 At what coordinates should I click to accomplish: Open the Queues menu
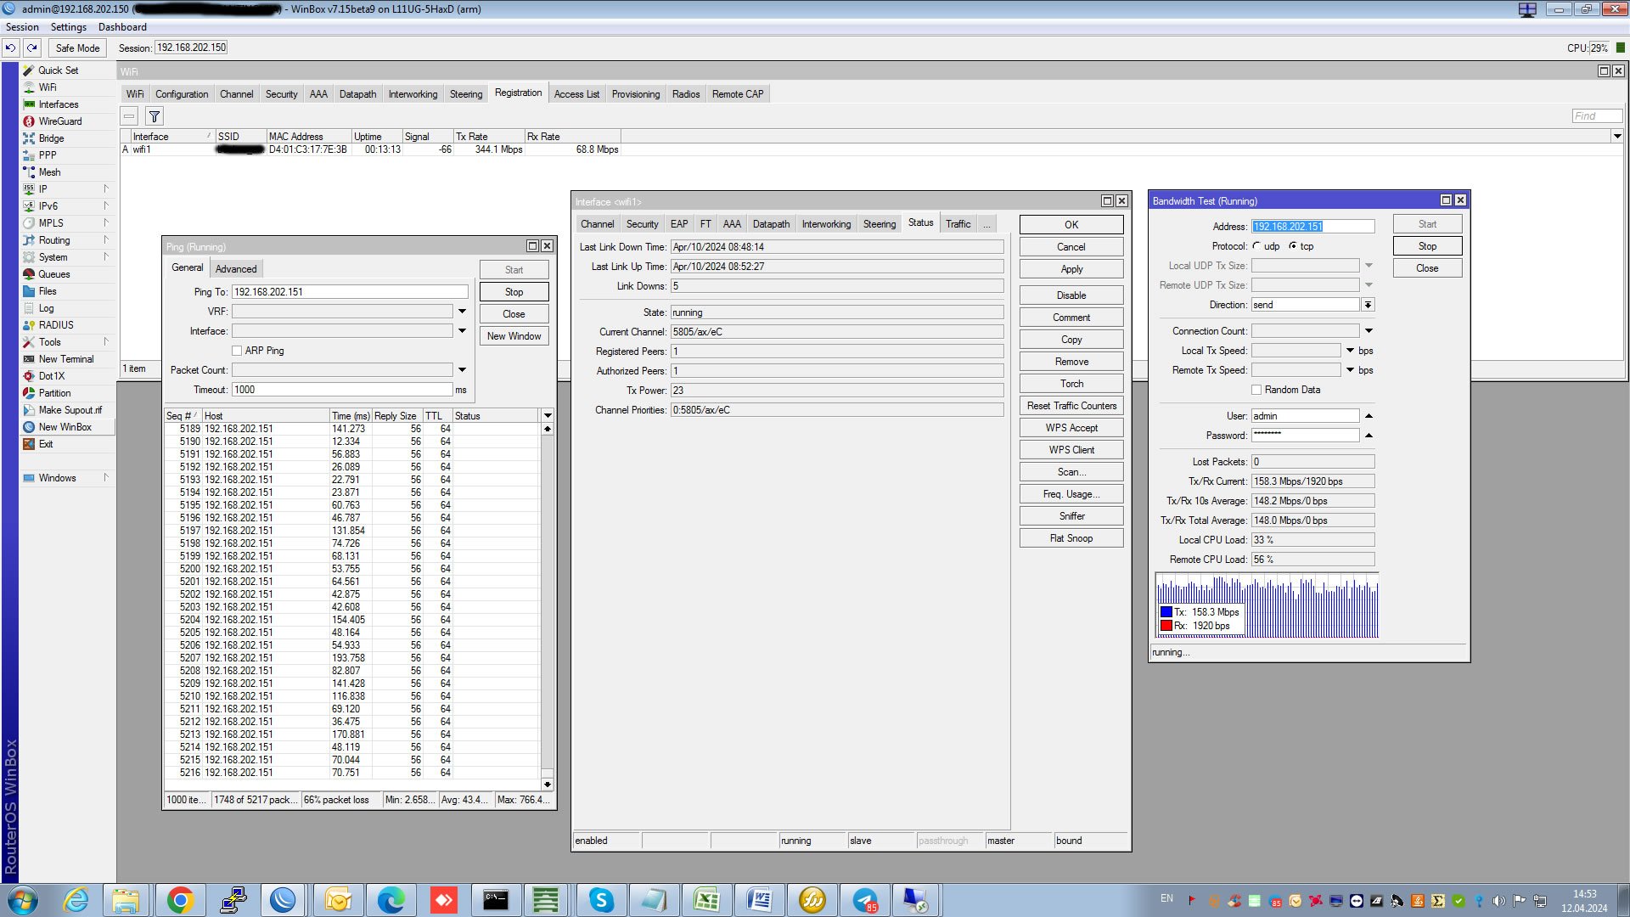pos(53,274)
